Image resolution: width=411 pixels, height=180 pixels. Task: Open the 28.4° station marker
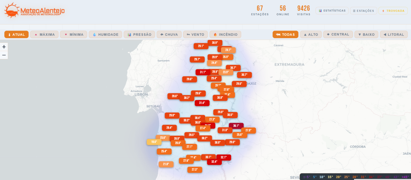[169, 128]
